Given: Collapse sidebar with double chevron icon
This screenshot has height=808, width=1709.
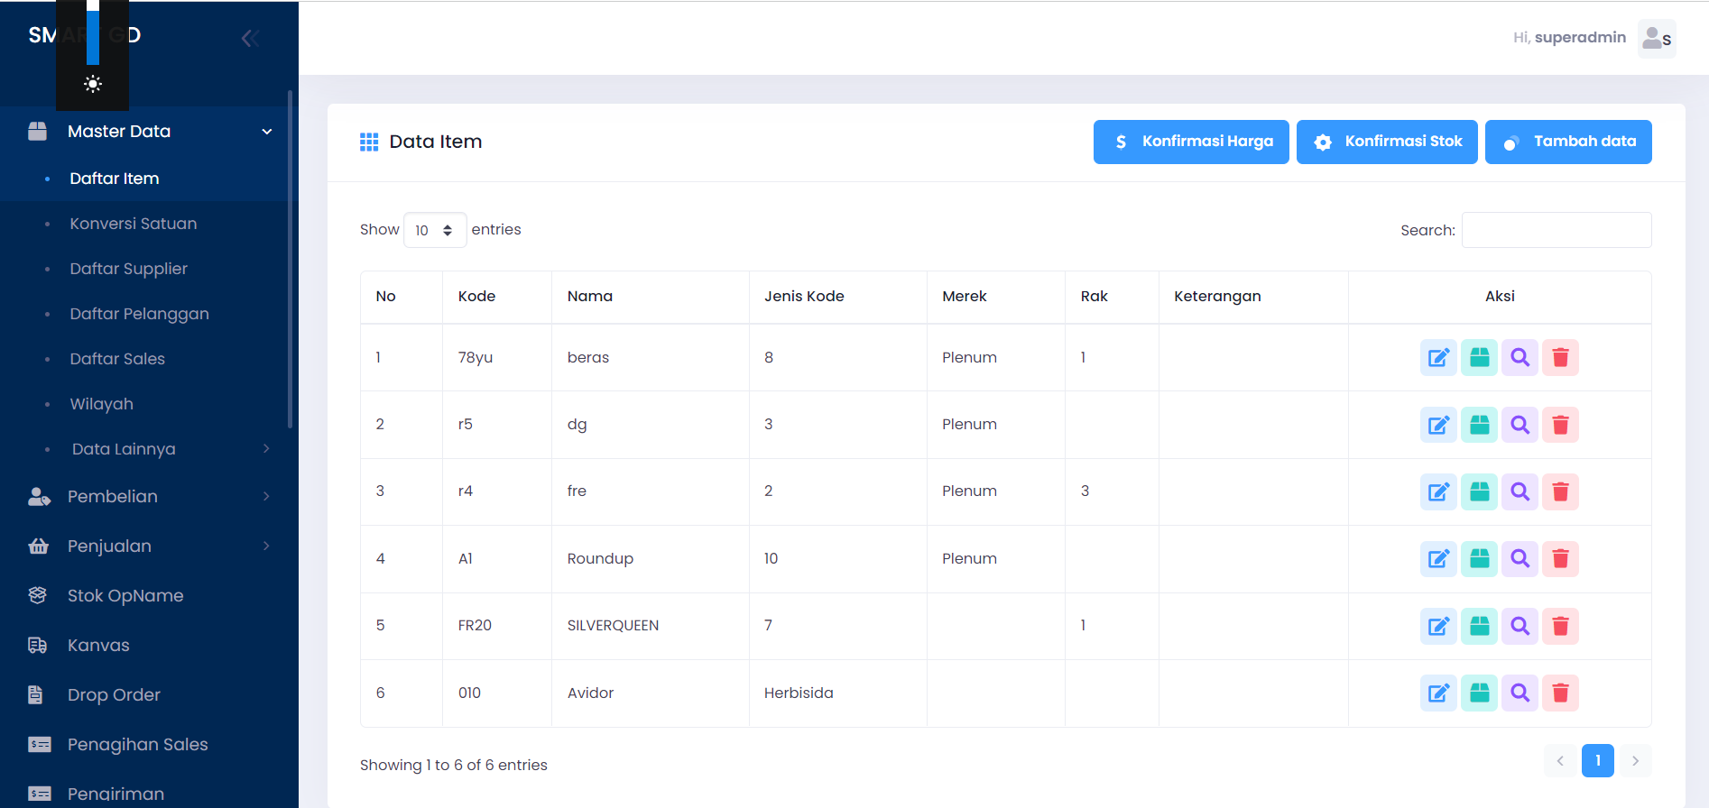Looking at the screenshot, I should 250,38.
